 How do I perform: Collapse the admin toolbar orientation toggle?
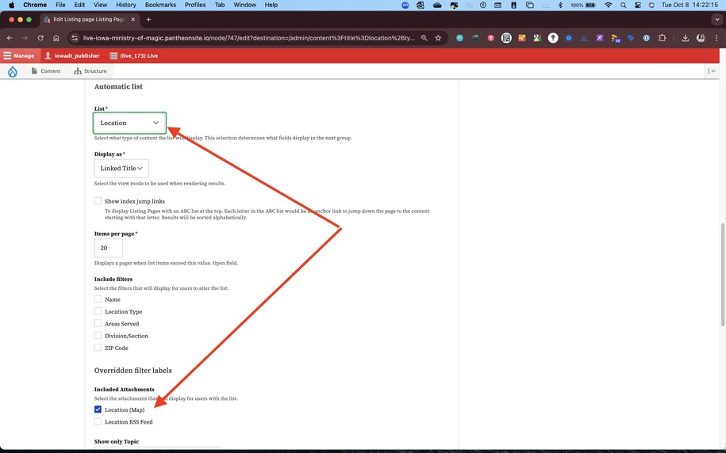(712, 70)
